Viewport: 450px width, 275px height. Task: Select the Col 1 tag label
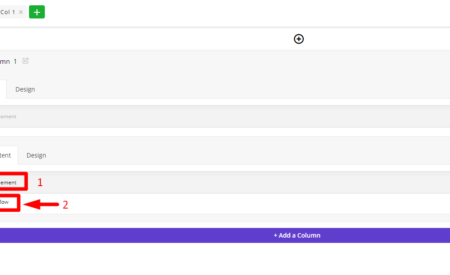coord(7,12)
